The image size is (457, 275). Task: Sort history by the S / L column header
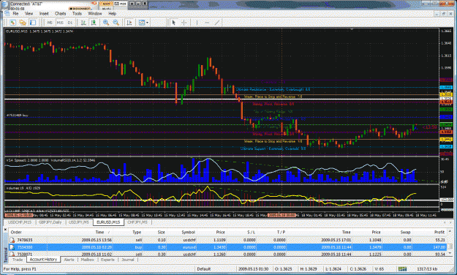[251, 232]
